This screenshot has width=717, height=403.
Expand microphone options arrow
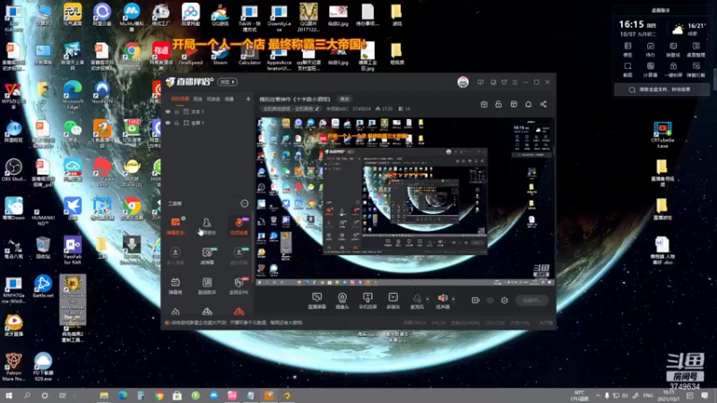[x=428, y=299]
